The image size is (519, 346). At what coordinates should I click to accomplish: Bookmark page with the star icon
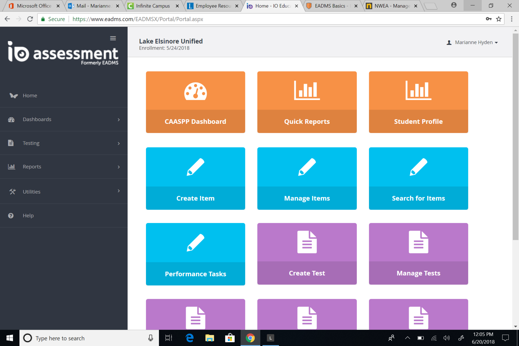coord(498,19)
